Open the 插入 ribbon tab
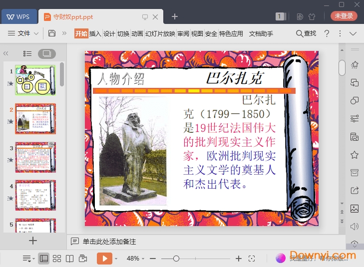This screenshot has height=267, width=364. pos(95,34)
